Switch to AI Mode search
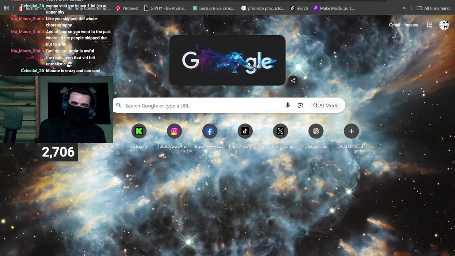Viewport: 455px width, 256px height. pyautogui.click(x=326, y=105)
